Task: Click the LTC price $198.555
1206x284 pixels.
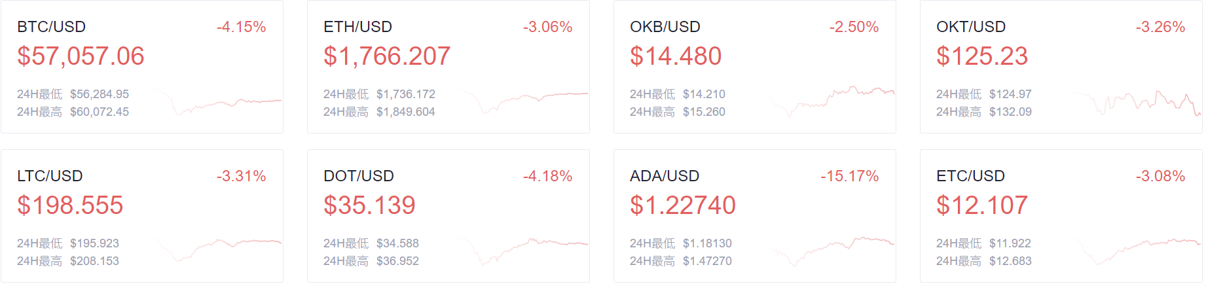Action: click(x=70, y=205)
